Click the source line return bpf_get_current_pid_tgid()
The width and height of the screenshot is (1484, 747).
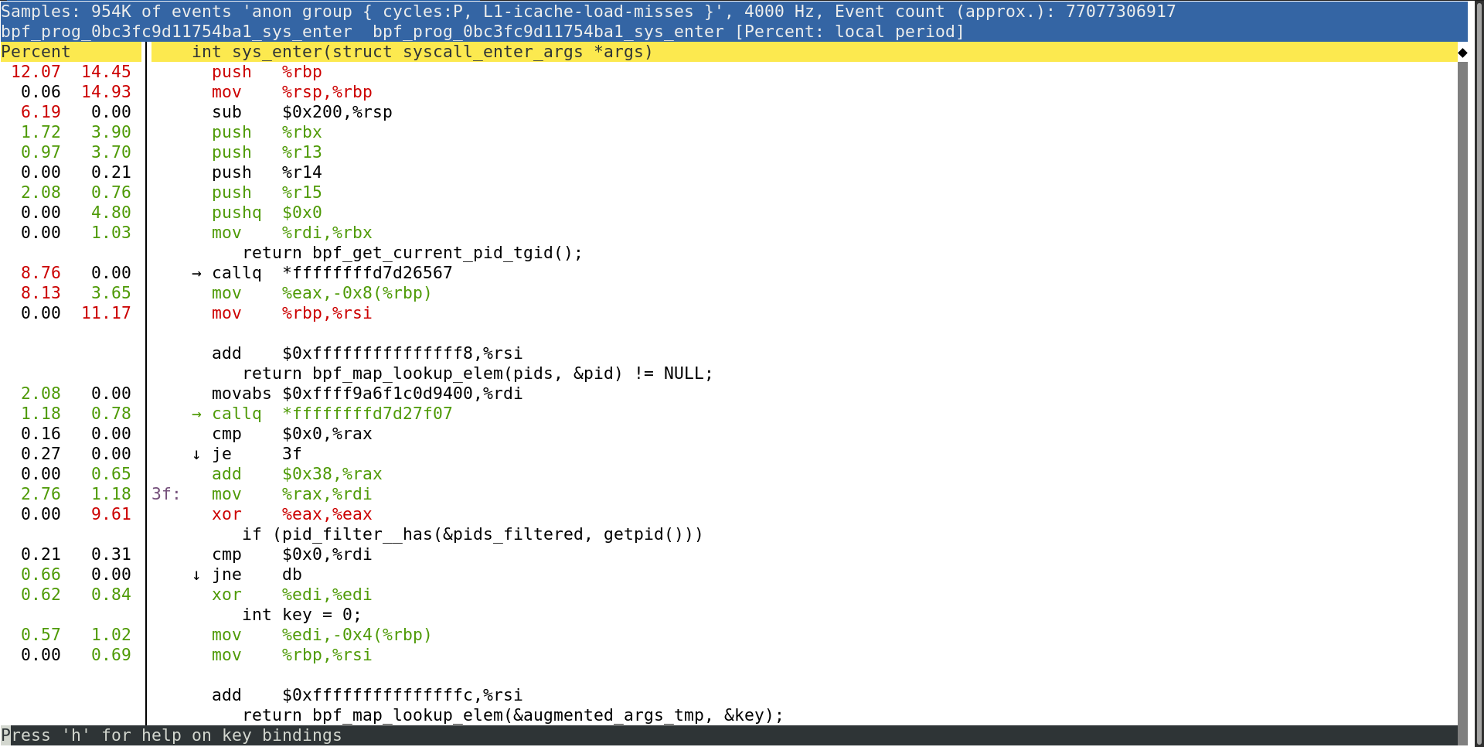coord(412,253)
